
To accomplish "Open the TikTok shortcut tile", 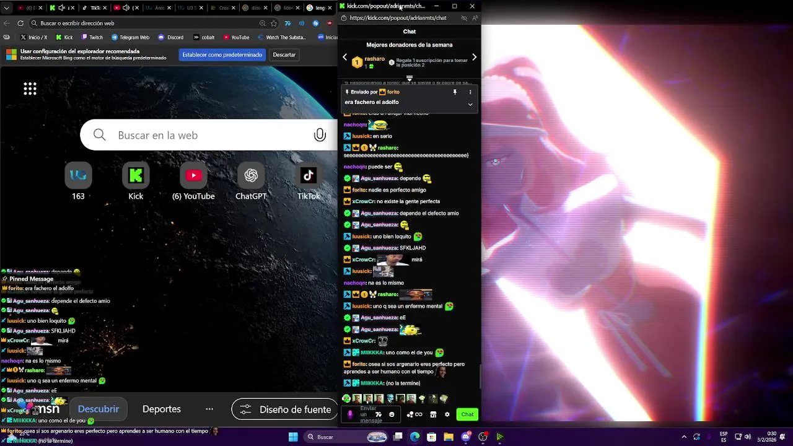I will coord(309,181).
